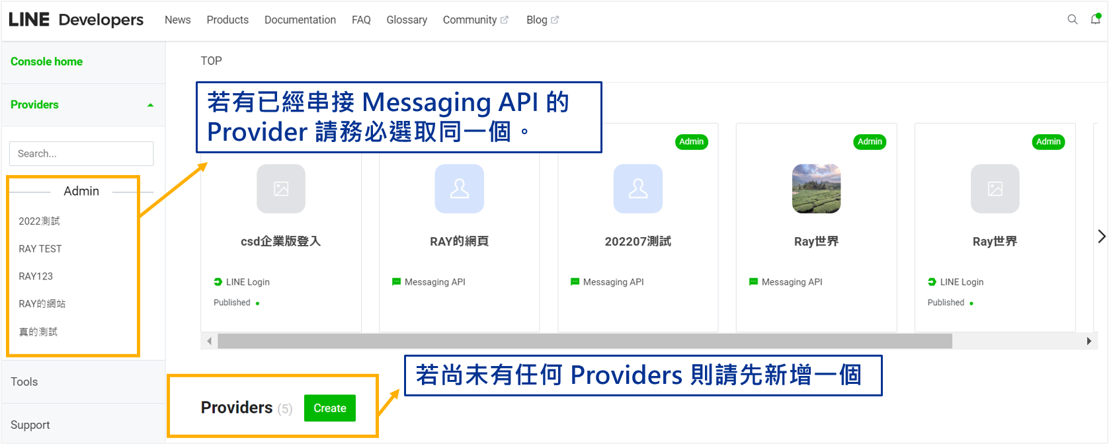Click the Messaging API icon under RAY的網頁
Screen dimensions: 1109x444
[397, 282]
